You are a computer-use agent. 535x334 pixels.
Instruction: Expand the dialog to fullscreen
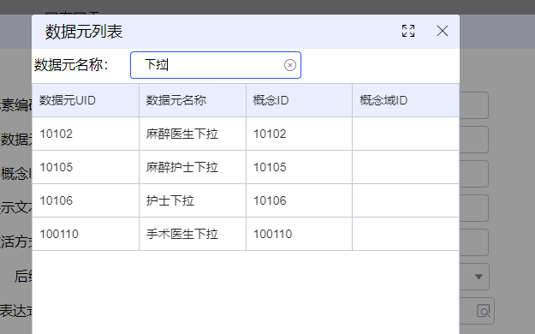click(x=408, y=31)
